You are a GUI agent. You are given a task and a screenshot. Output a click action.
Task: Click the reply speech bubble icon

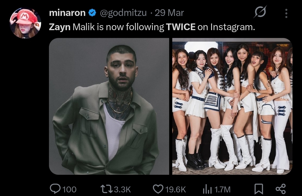tap(55, 189)
